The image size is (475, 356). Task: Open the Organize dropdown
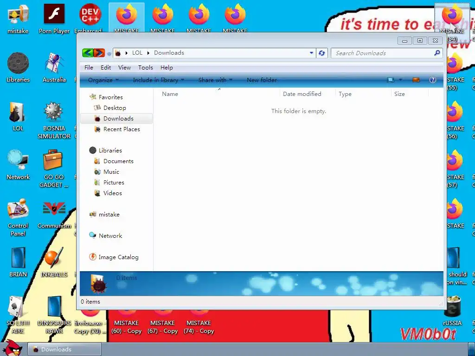(x=103, y=80)
